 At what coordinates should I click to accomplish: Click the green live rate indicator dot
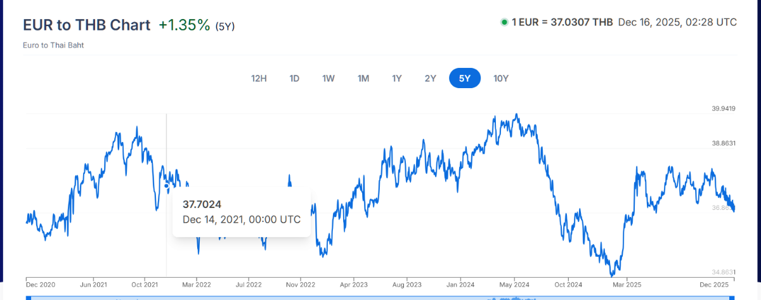tap(504, 22)
